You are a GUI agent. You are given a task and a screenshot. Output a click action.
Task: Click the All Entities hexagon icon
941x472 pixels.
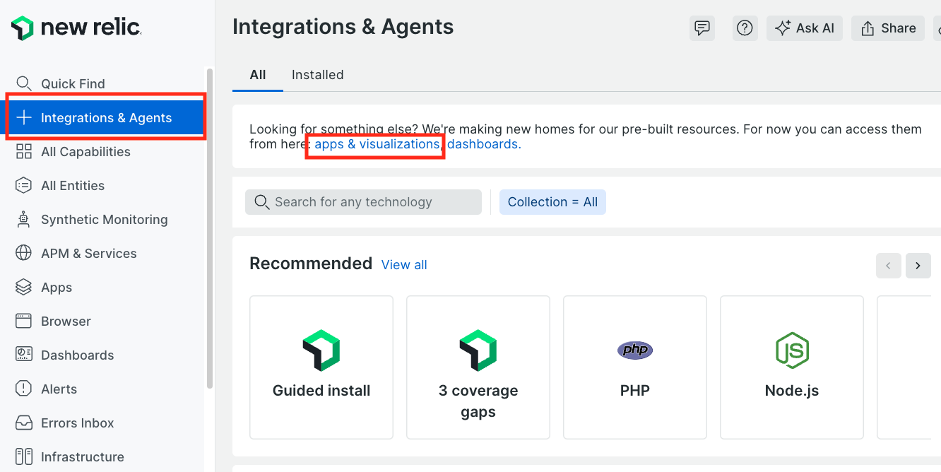pyautogui.click(x=24, y=185)
